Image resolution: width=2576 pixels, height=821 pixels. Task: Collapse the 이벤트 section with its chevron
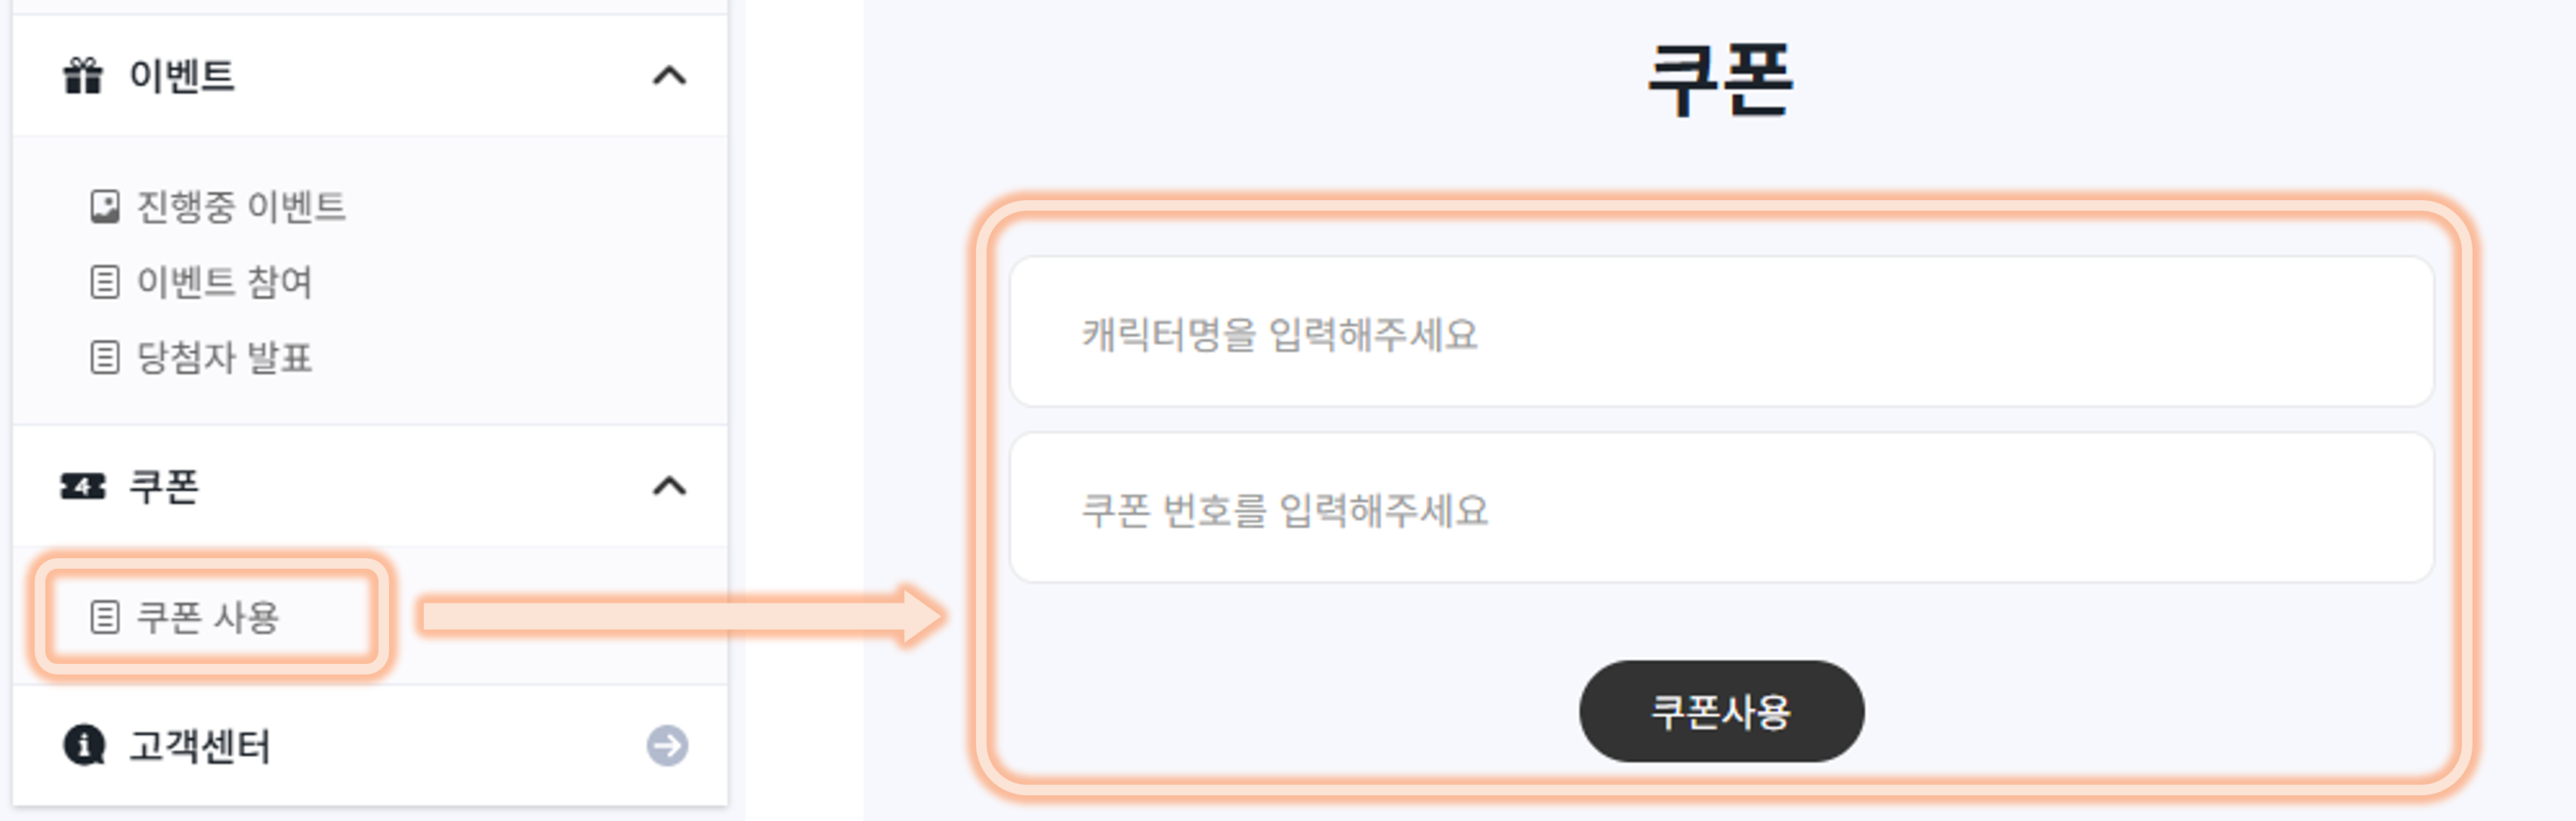pyautogui.click(x=669, y=76)
